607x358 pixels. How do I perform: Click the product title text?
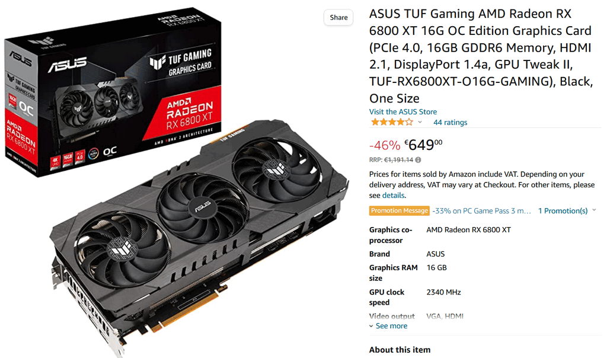480,56
